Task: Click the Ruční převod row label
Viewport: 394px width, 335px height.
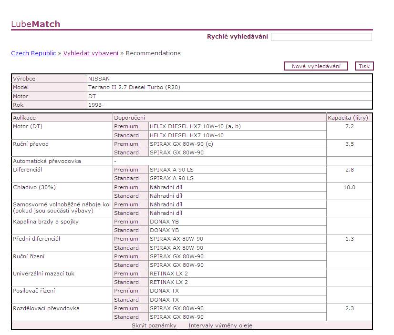Action: [31, 144]
